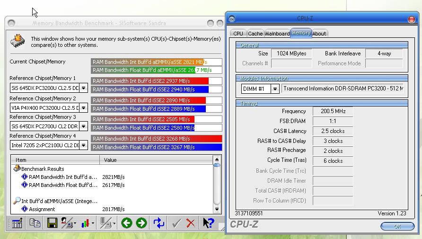This screenshot has width=422, height=239.
Task: Click the scroll down arrow in results list
Action: coord(217,209)
